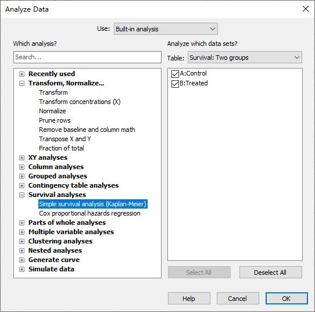Image resolution: width=315 pixels, height=312 pixels.
Task: Choose Transpose X and Y
Action: [65, 139]
